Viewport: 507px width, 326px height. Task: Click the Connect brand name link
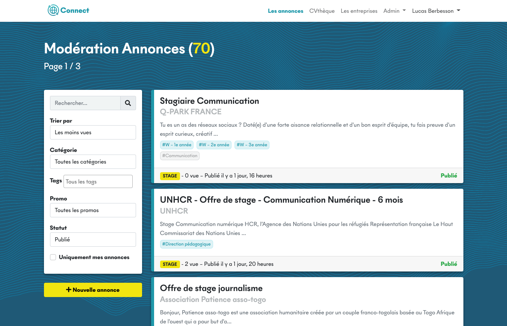(x=75, y=11)
